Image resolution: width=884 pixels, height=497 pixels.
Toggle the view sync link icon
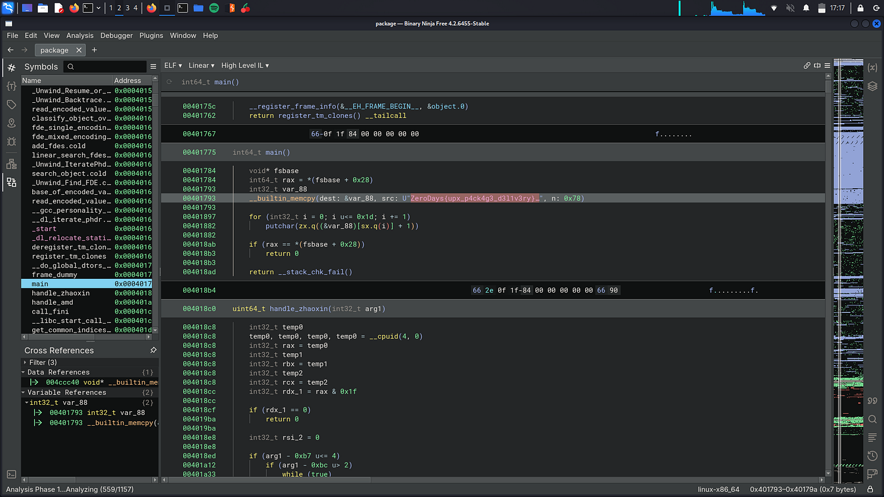(806, 66)
